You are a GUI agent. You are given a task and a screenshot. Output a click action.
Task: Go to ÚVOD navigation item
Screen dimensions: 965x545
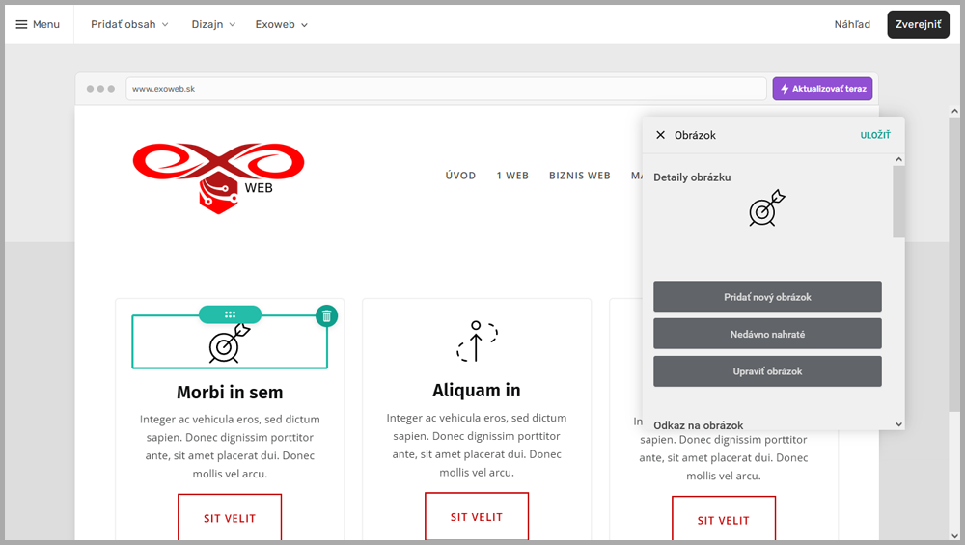coord(460,176)
